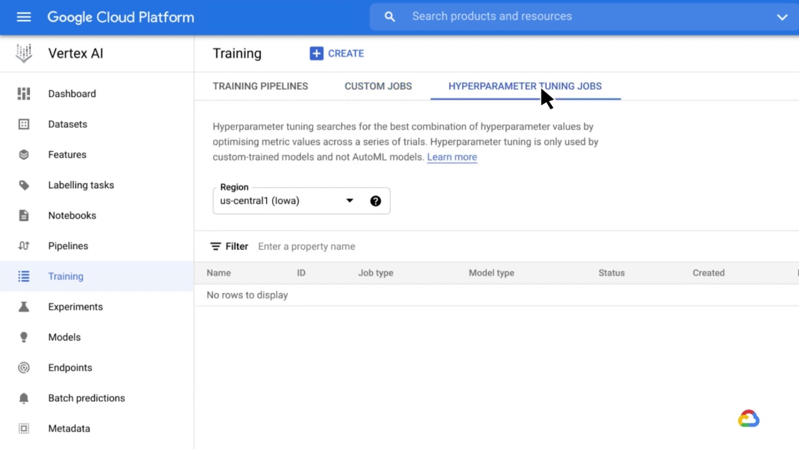Image resolution: width=799 pixels, height=449 pixels.
Task: Click the CREATE button label
Action: (346, 54)
